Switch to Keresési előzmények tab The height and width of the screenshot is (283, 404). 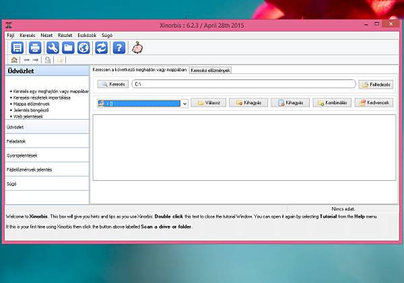210,70
